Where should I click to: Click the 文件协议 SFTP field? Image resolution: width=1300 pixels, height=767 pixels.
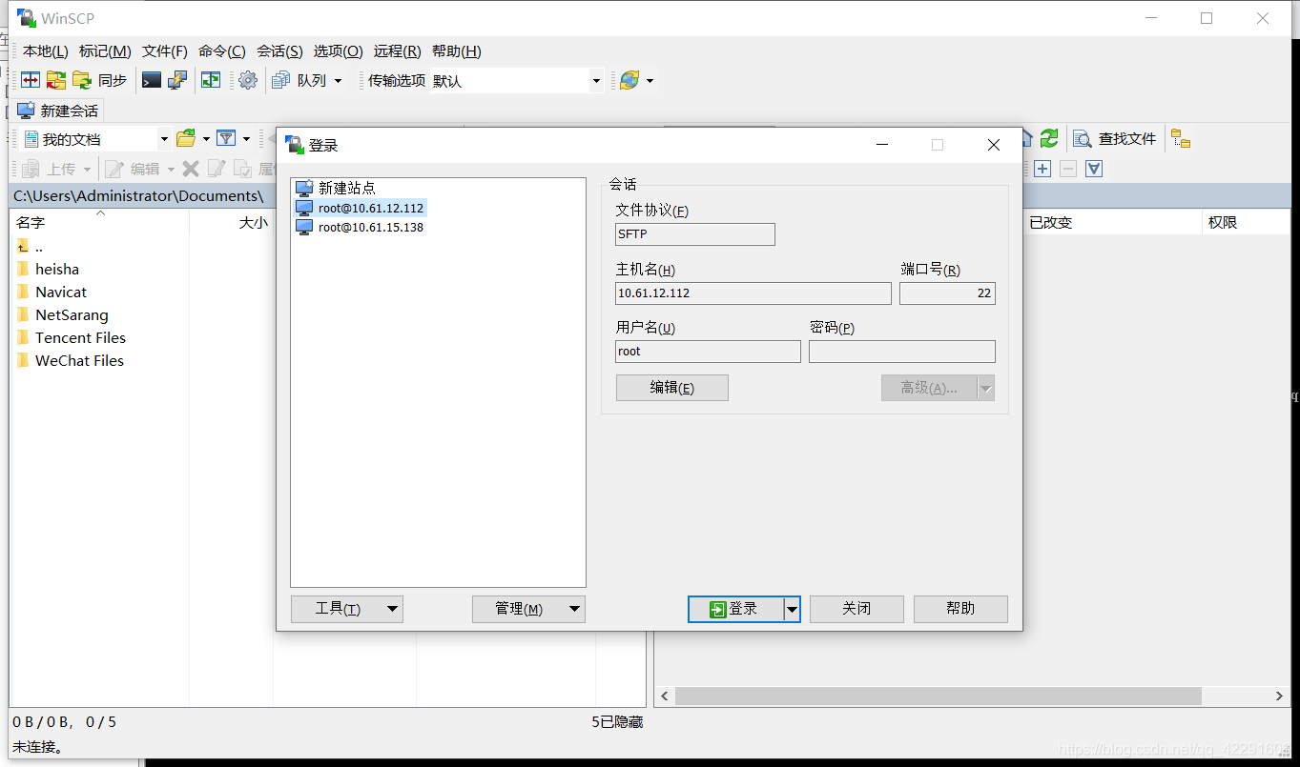coord(695,234)
